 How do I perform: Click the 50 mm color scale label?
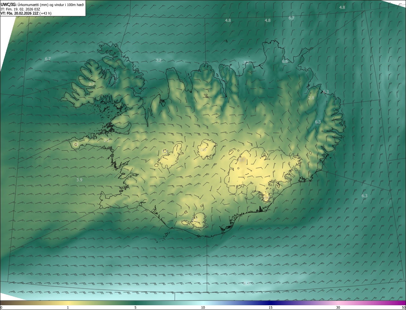pos(403,307)
